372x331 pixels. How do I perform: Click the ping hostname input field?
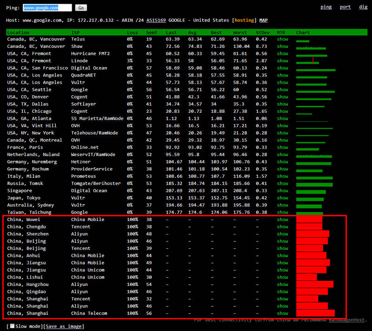pyautogui.click(x=47, y=8)
